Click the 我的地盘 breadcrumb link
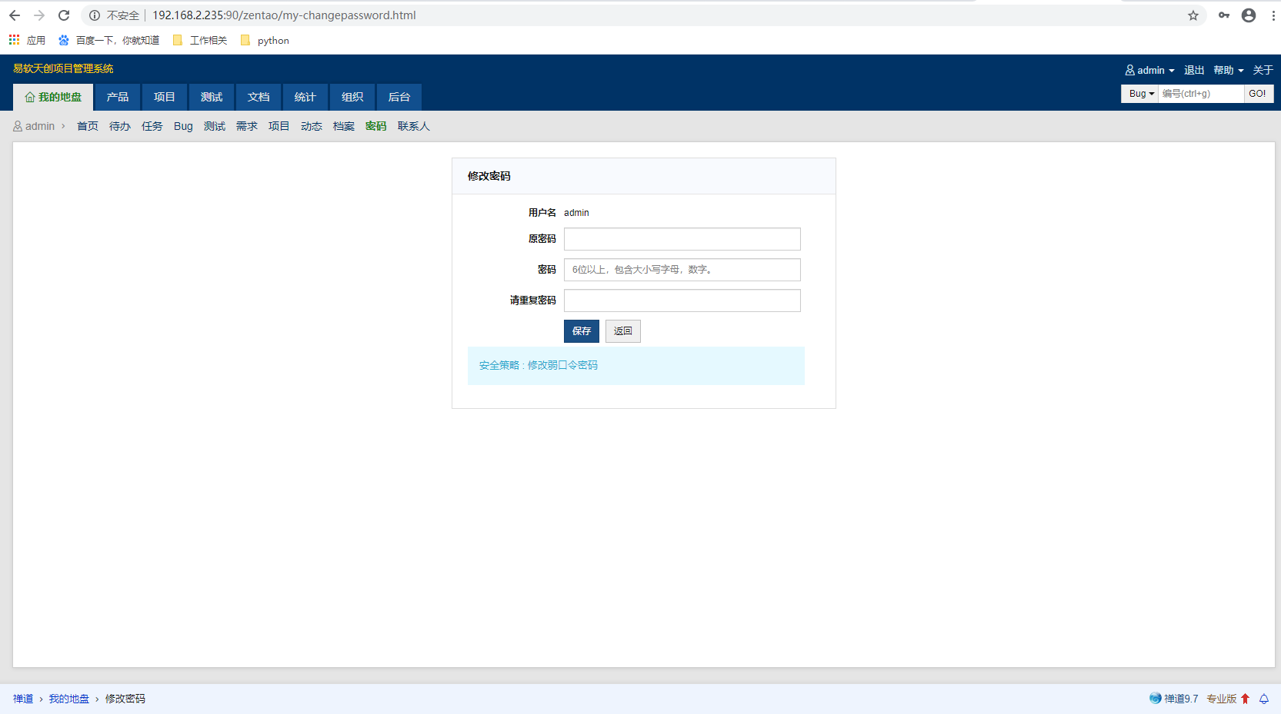The height and width of the screenshot is (714, 1281). click(x=69, y=699)
